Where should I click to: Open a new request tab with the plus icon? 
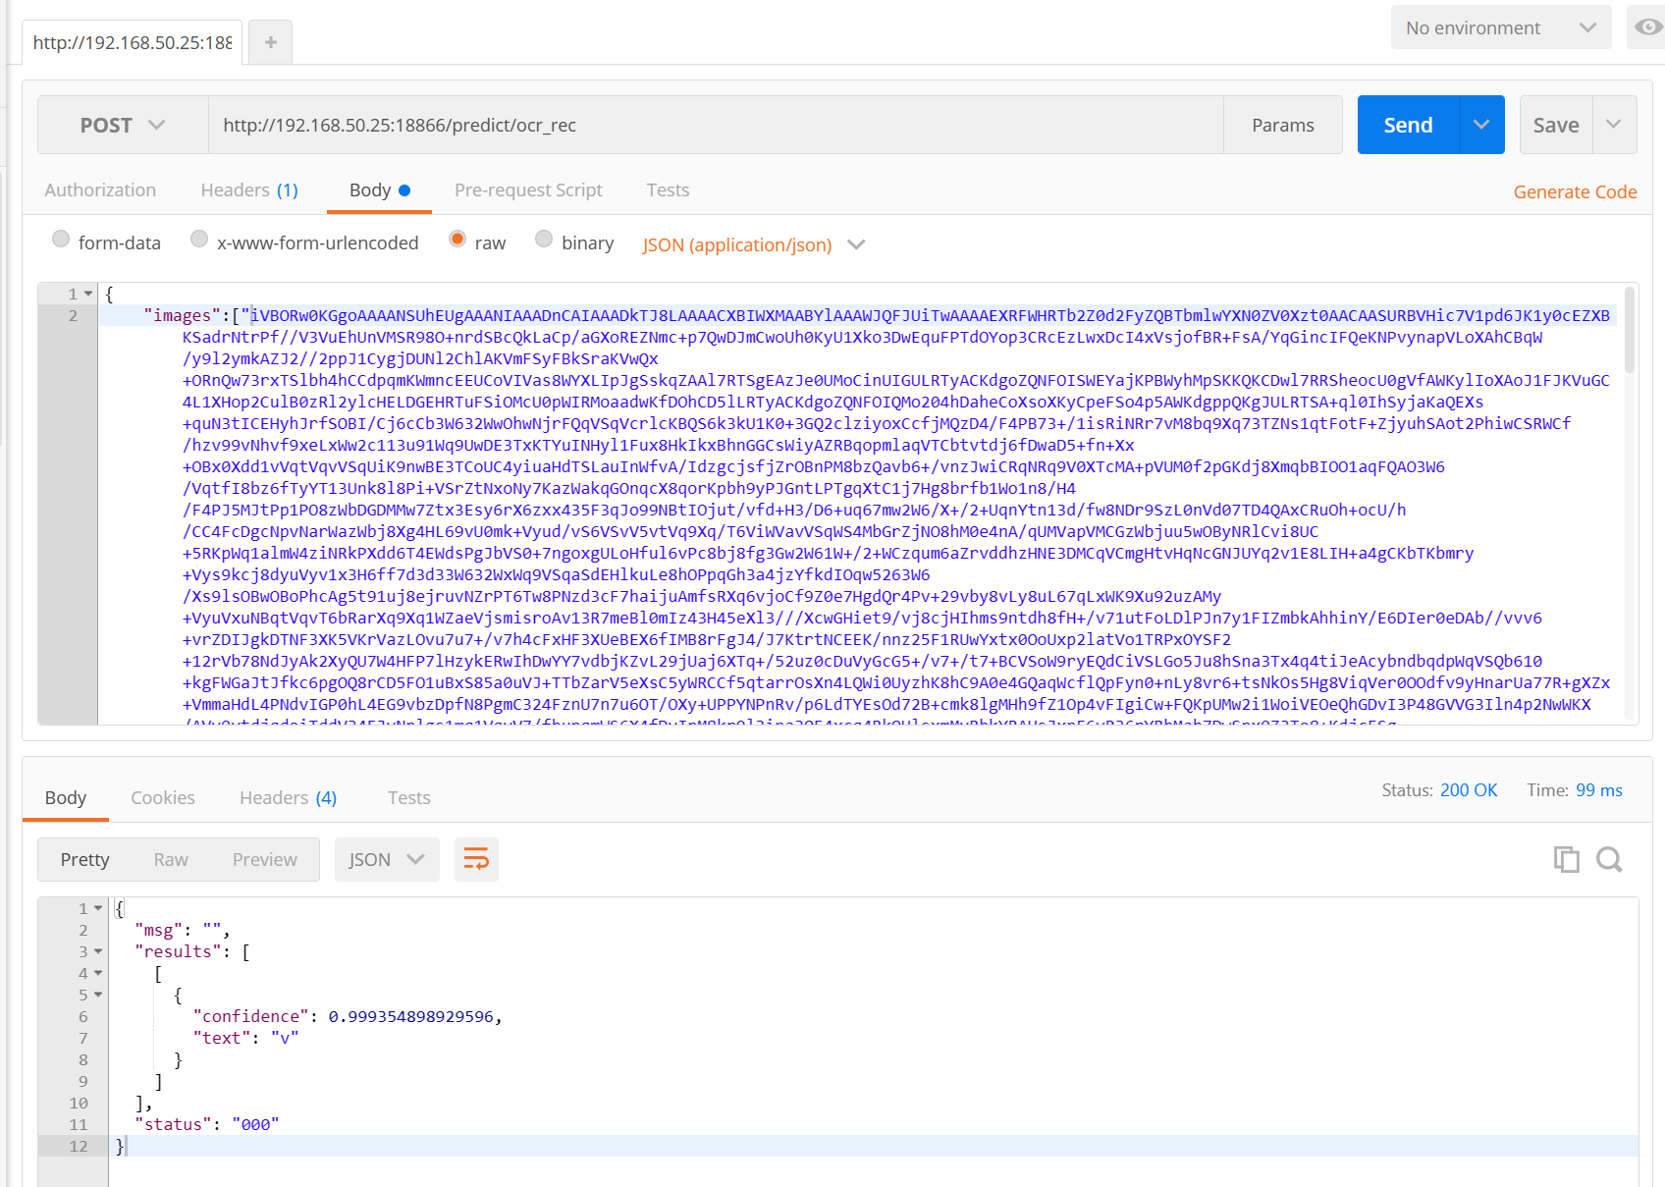point(270,41)
